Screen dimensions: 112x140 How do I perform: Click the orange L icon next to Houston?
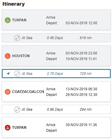point(8,56)
